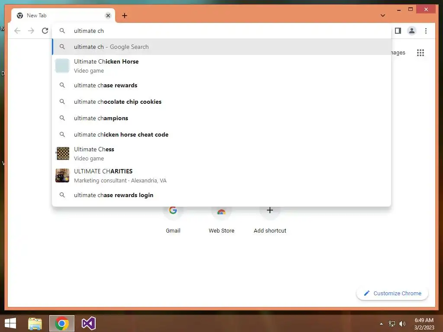Click the Ultimate Chicken Horse placeholder thumbnail

coord(62,66)
